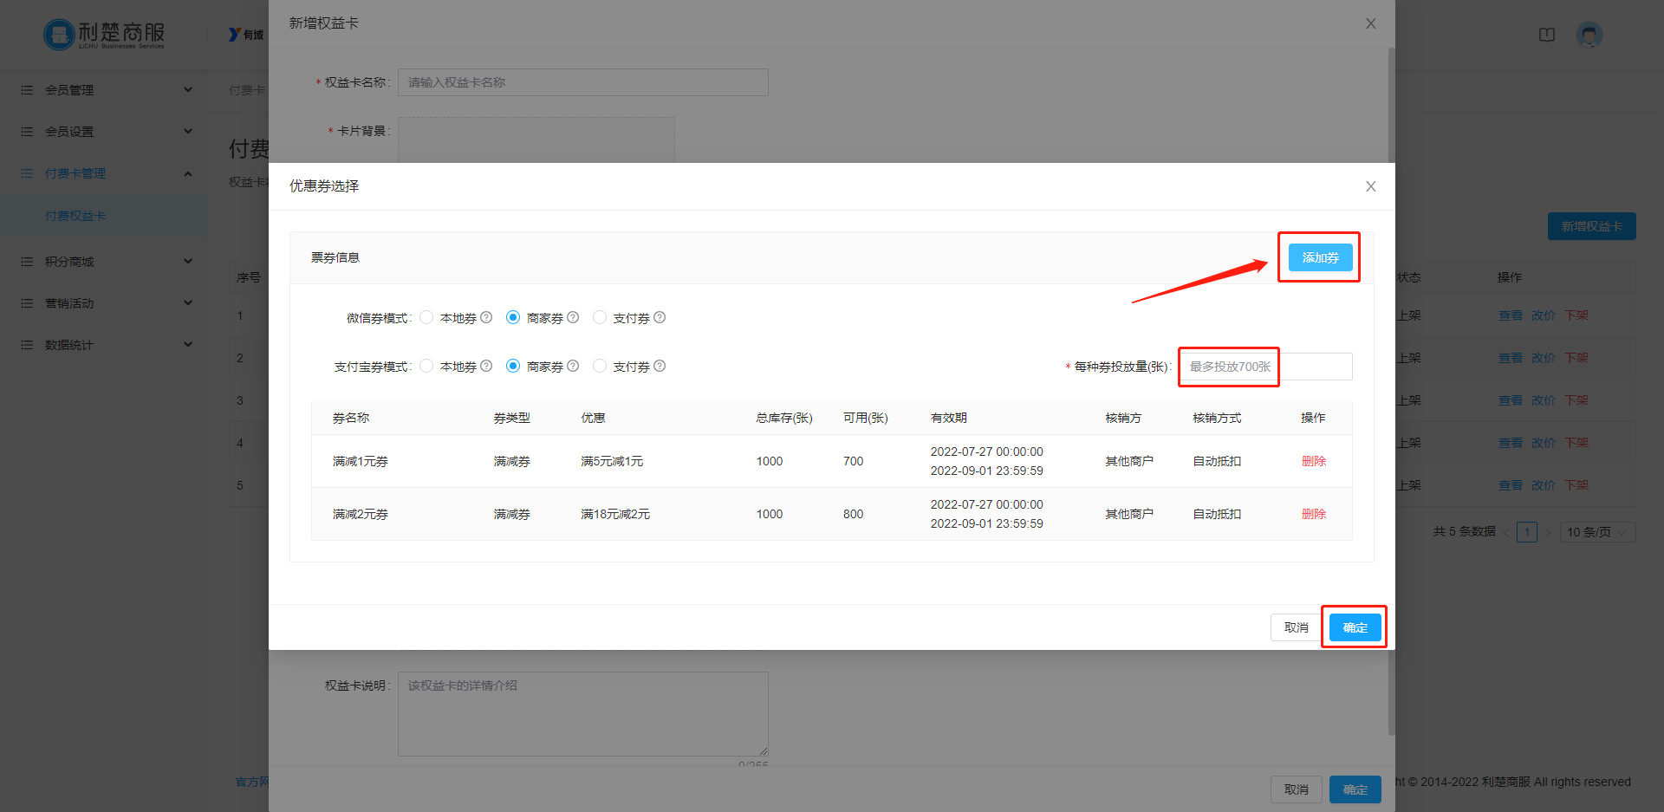Click the 卡片背景 upload area
Screen dimensions: 1664x812
(536, 140)
